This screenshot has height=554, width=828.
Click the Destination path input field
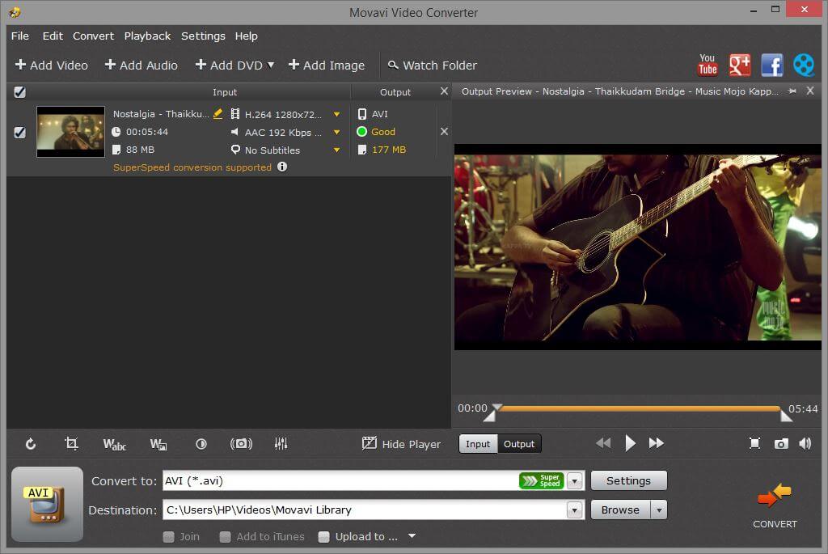(365, 510)
